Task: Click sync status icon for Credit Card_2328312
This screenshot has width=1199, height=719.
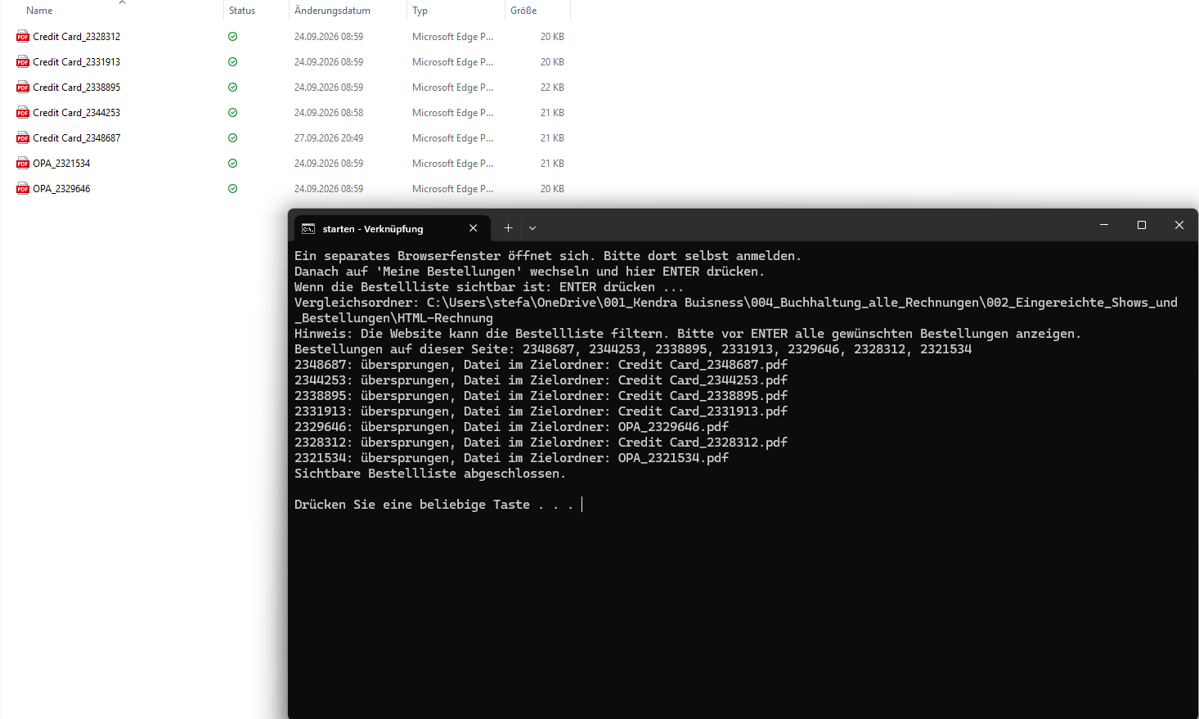Action: click(233, 37)
